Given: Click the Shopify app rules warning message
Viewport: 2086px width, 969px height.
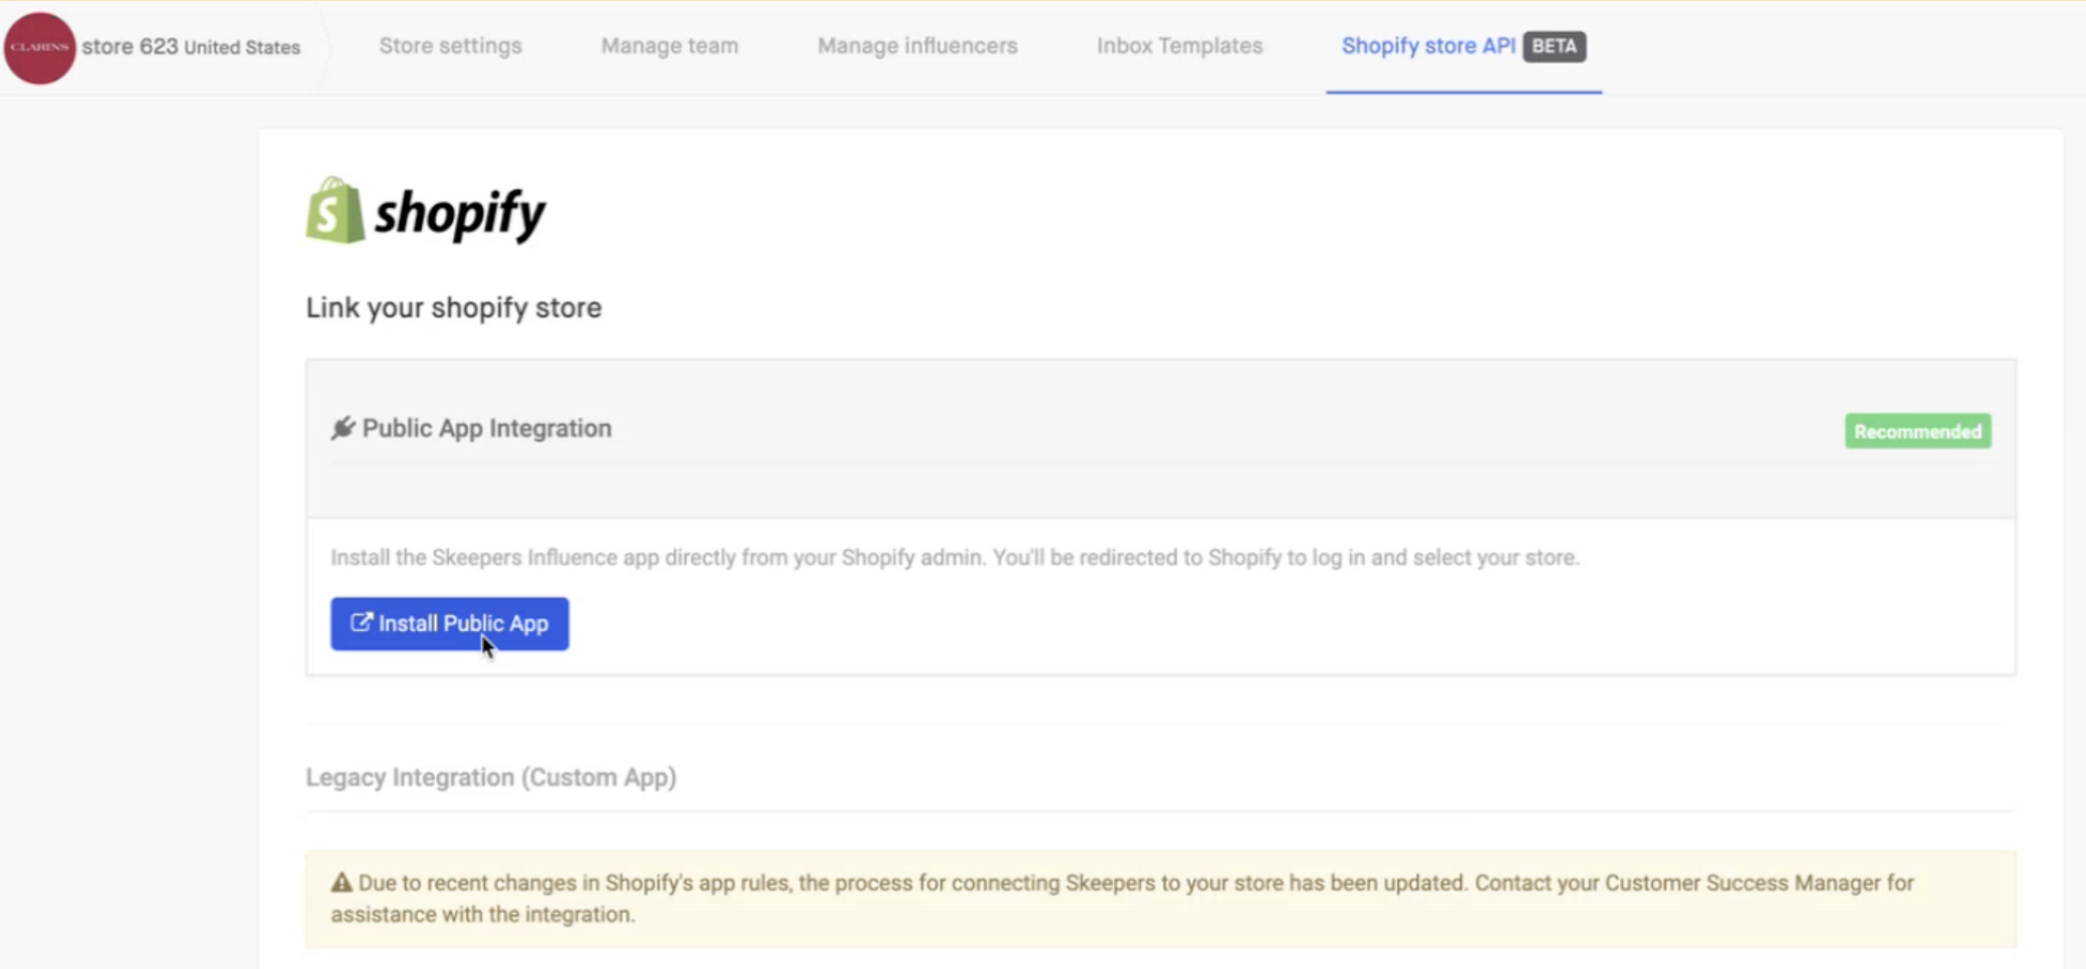Looking at the screenshot, I should 1161,898.
